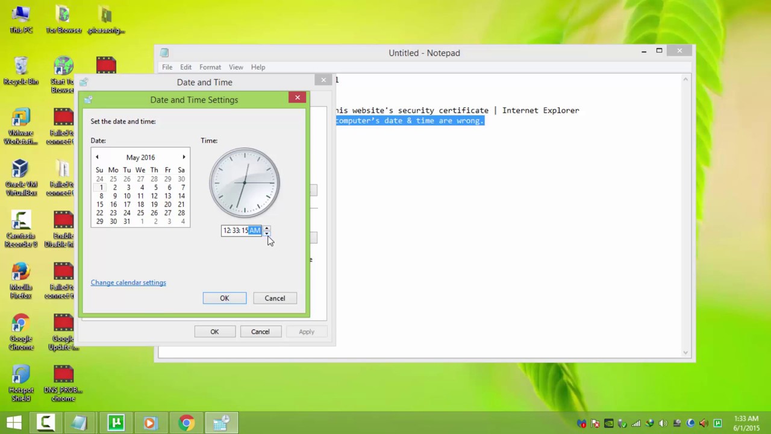Open the media player taskbar icon
771x434 pixels.
tap(150, 423)
